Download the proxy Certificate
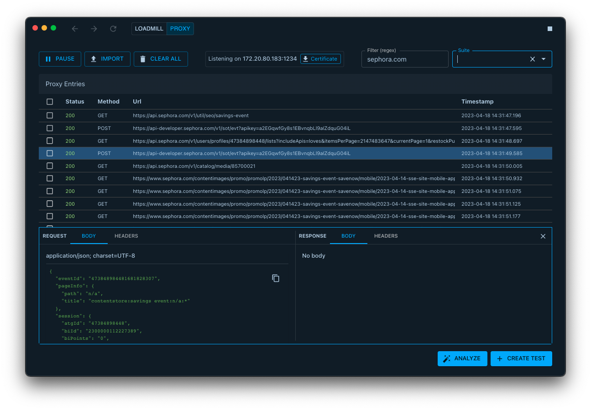Screen dimensions: 591x410 (320, 59)
